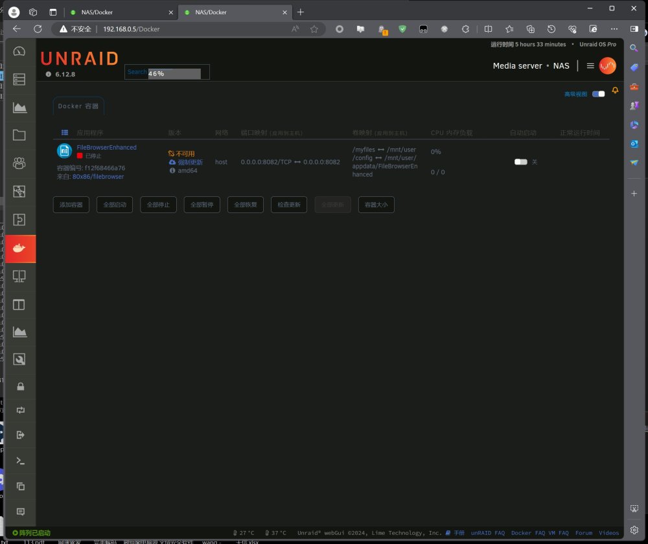648x544 pixels.
Task: Click the logout arrow icon in sidebar
Action: point(20,435)
